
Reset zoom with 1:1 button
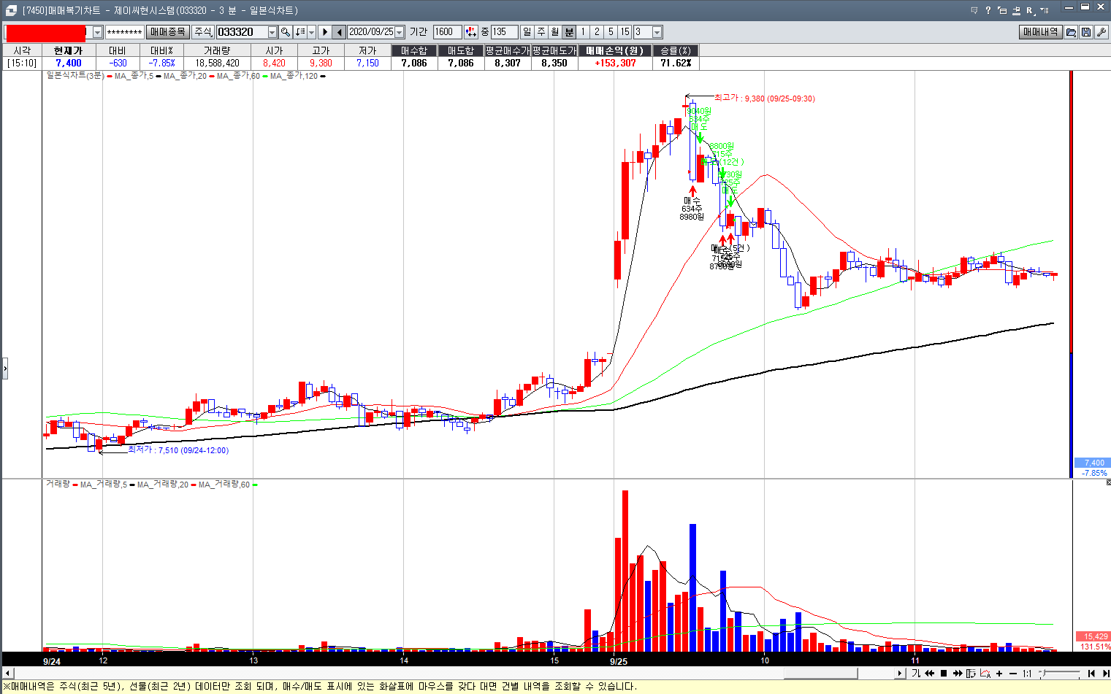[1027, 674]
